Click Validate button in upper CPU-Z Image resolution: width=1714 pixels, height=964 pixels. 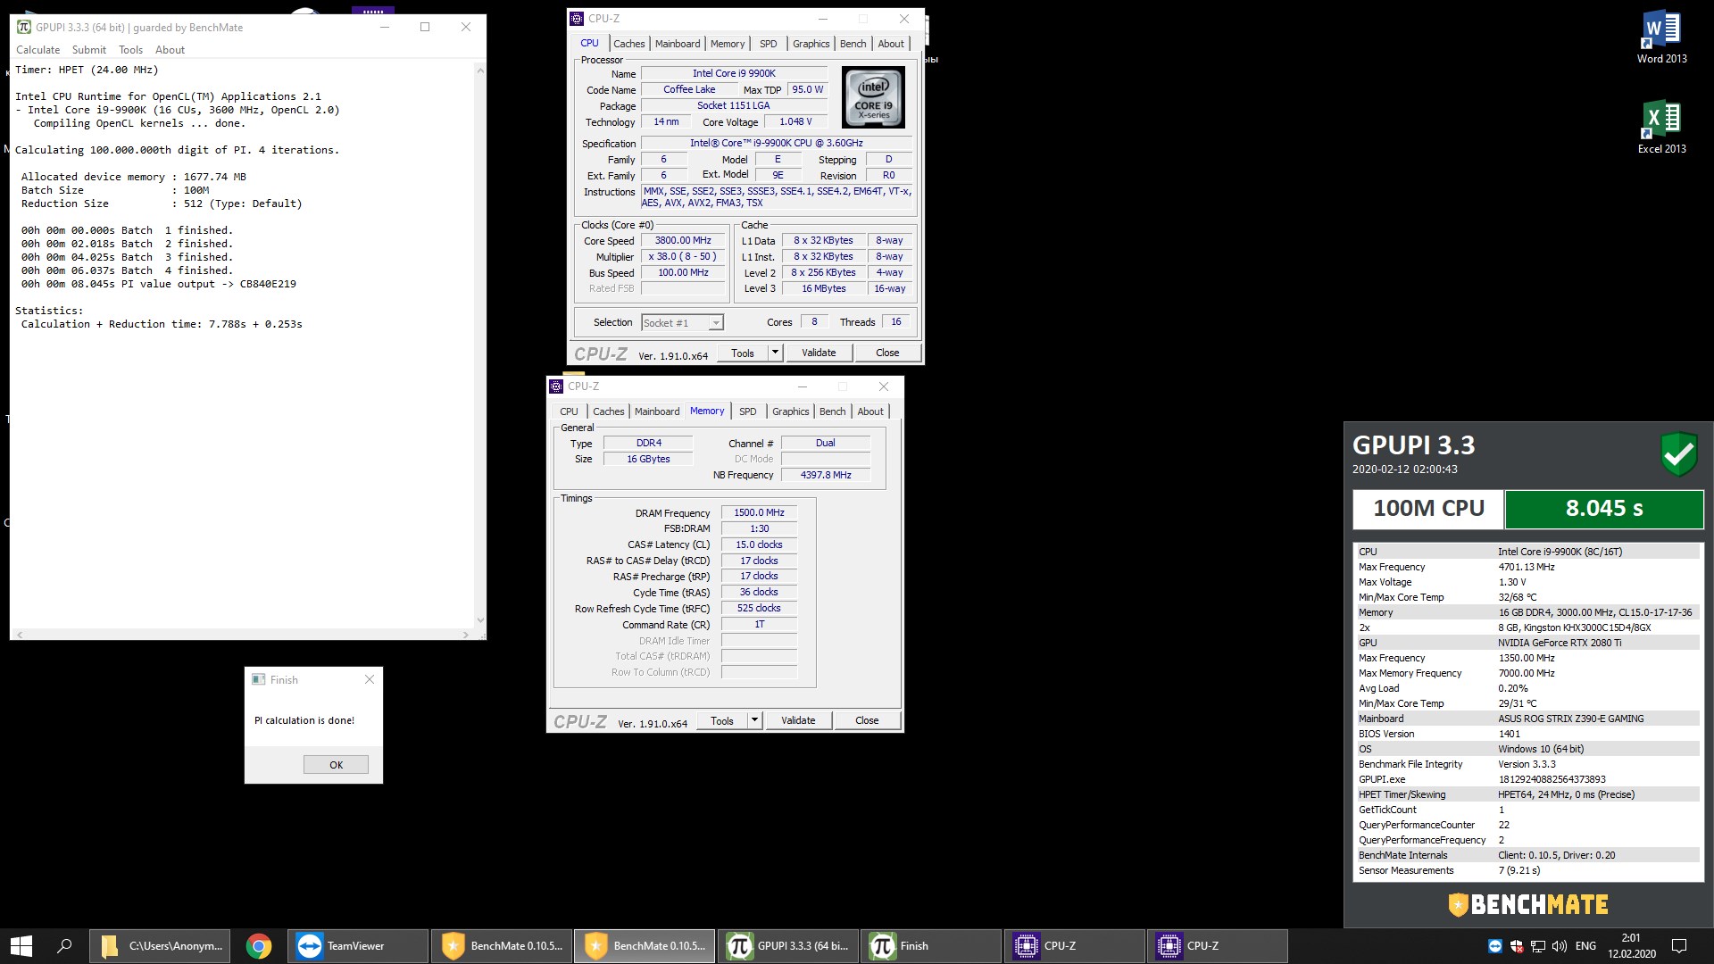tap(819, 353)
